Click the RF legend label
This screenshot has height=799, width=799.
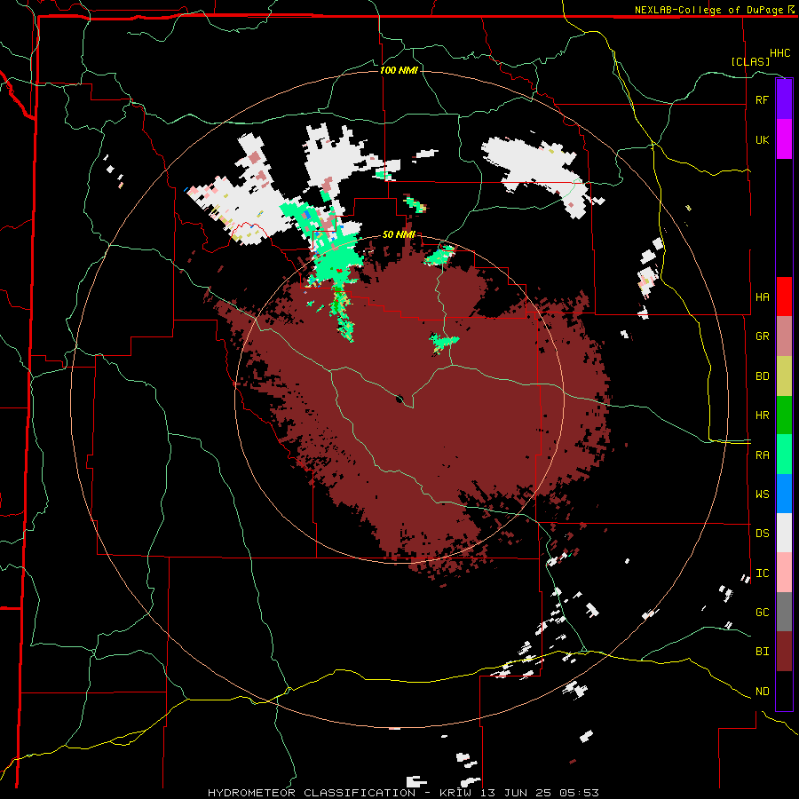point(762,99)
